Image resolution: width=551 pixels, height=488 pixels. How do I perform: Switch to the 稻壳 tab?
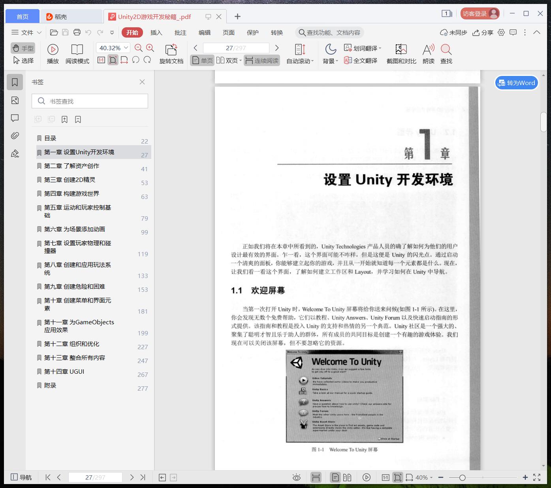pos(71,16)
